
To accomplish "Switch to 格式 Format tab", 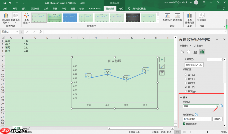I will [x=121, y=9].
